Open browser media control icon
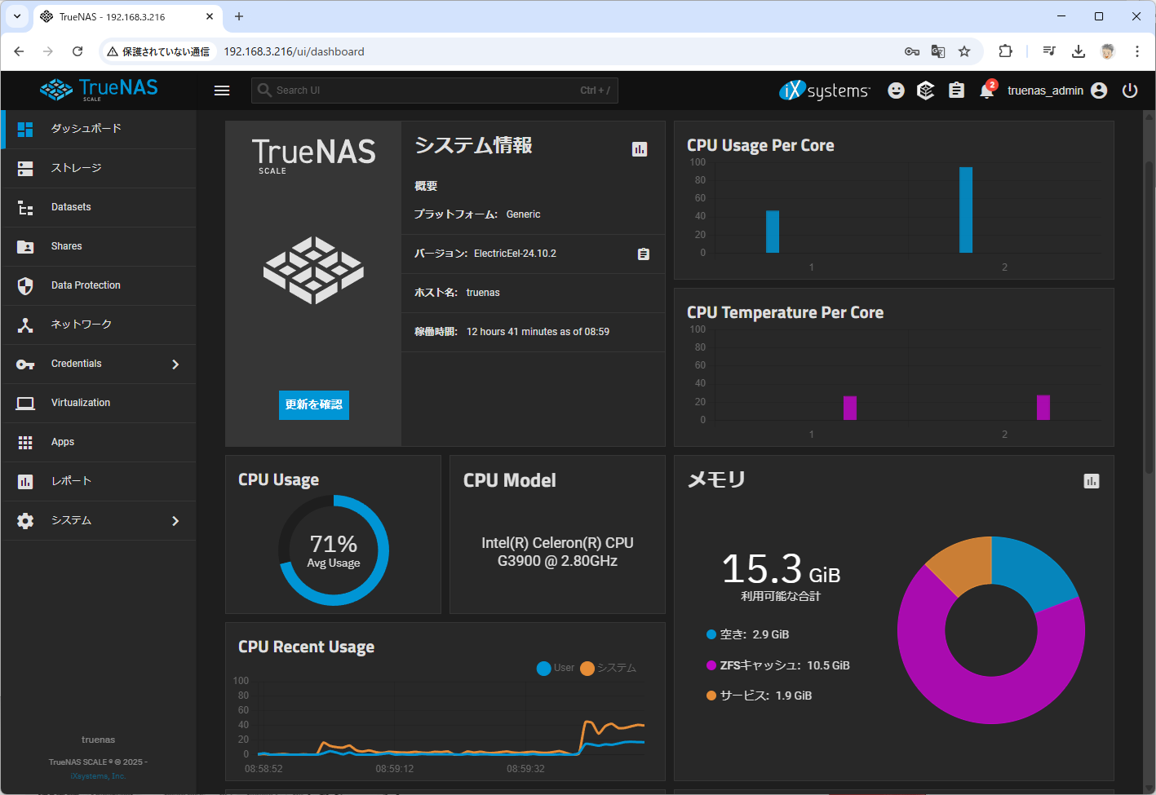Screen dimensions: 1156x795 1049,51
